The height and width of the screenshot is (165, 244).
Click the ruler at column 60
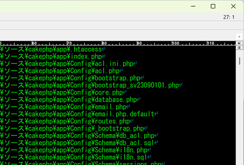[x=35, y=43]
